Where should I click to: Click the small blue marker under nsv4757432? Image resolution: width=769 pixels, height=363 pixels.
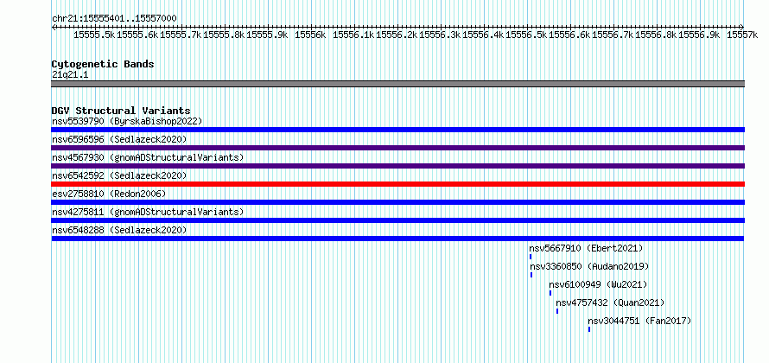[557, 311]
